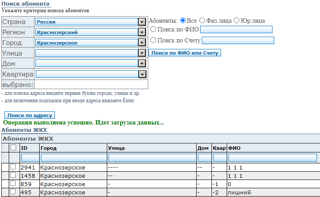The width and height of the screenshot is (320, 197).
Task: Choose the Юр.лица radio option
Action: tap(237, 21)
